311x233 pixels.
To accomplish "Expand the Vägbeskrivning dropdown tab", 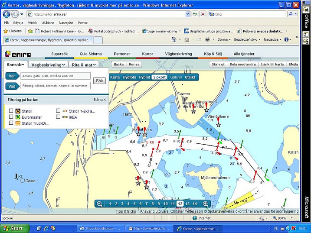I will [x=49, y=65].
